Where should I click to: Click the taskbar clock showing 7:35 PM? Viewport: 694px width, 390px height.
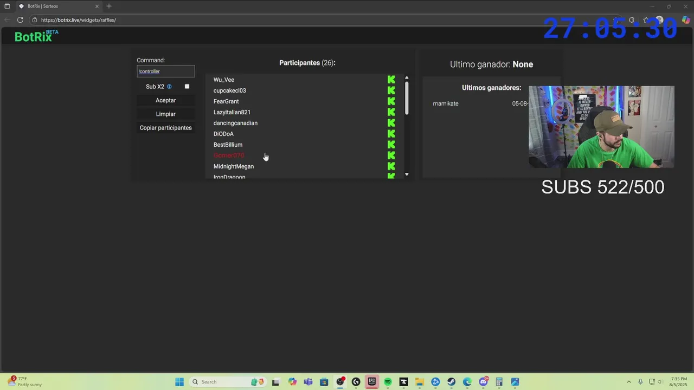click(678, 382)
